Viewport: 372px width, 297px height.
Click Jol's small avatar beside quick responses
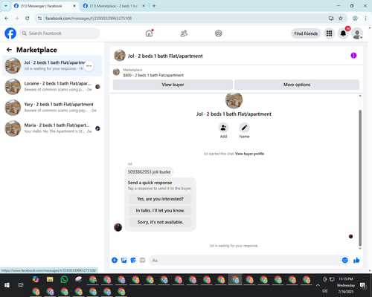(x=118, y=227)
